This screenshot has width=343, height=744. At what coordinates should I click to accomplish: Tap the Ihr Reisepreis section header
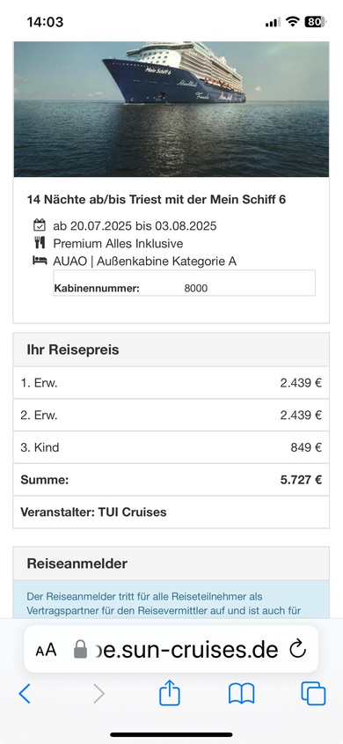(x=171, y=350)
